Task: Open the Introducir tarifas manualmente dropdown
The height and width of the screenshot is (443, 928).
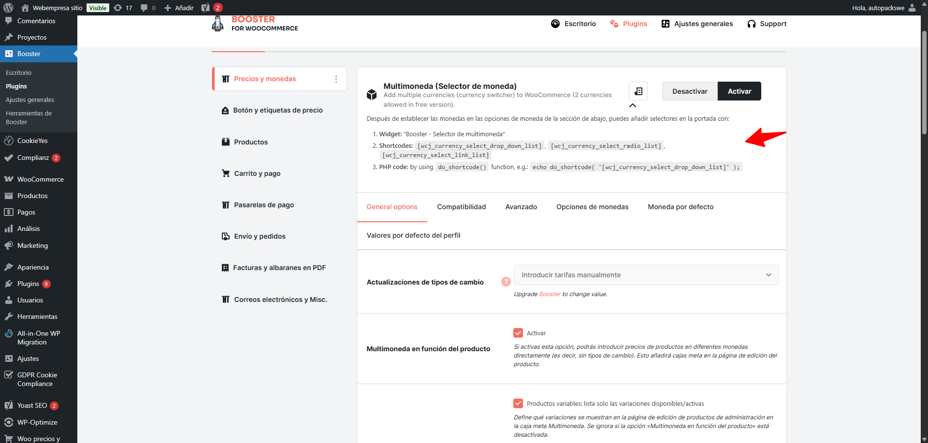Action: [x=646, y=275]
